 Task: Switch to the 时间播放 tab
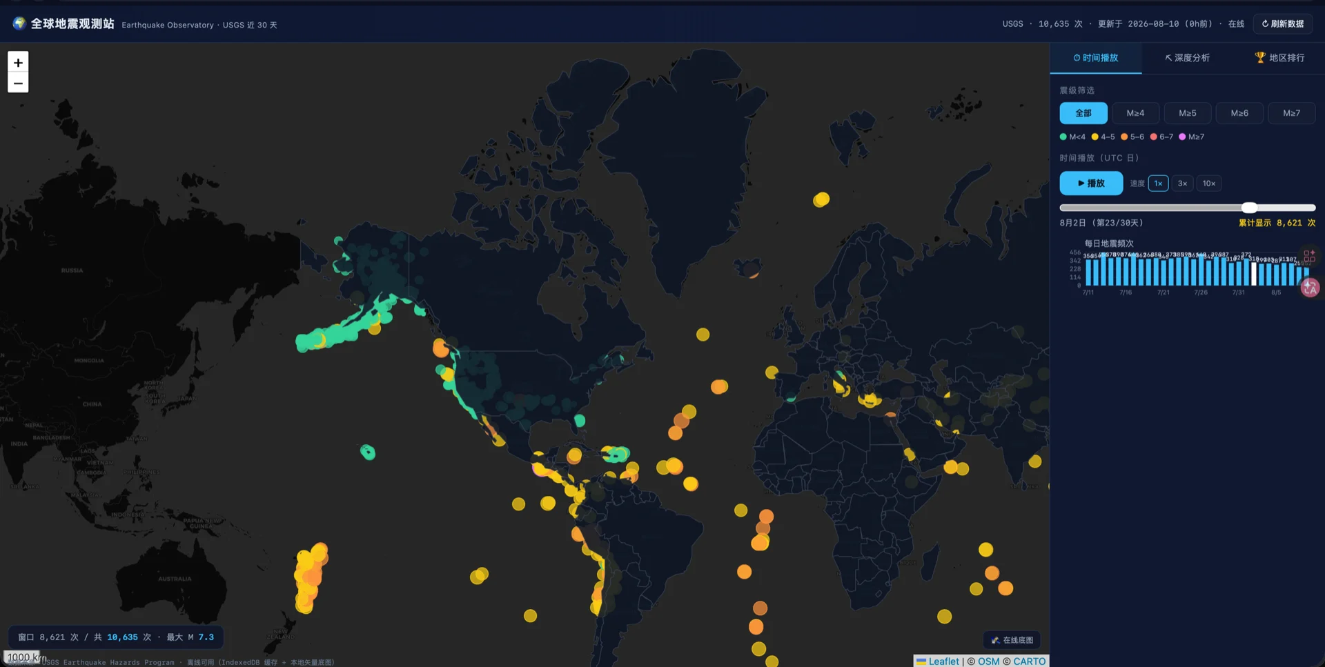coord(1096,58)
